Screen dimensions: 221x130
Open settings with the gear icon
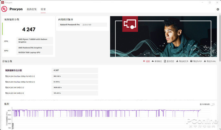click(218, 9)
